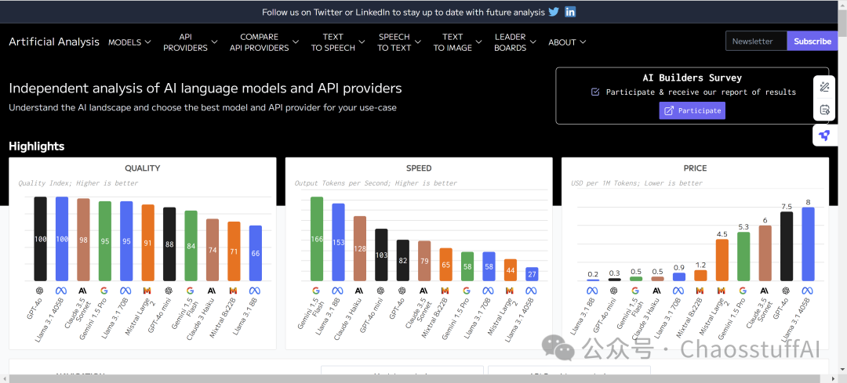Click Meta logo under Llama 3.1 405B in Quality chart
The width and height of the screenshot is (847, 383).
tap(62, 290)
